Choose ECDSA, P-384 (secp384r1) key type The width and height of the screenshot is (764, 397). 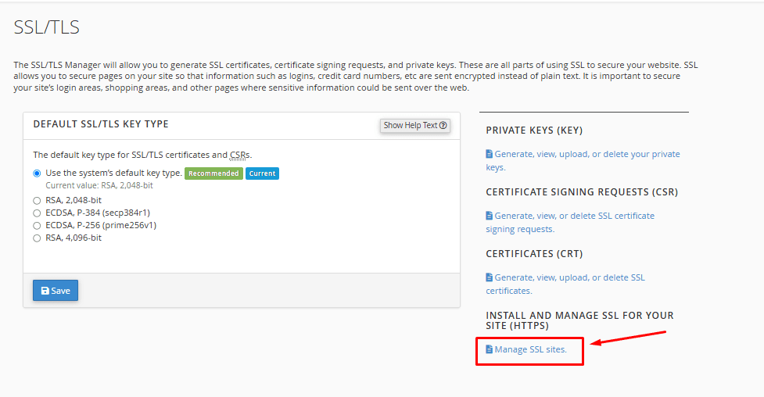pyautogui.click(x=37, y=213)
